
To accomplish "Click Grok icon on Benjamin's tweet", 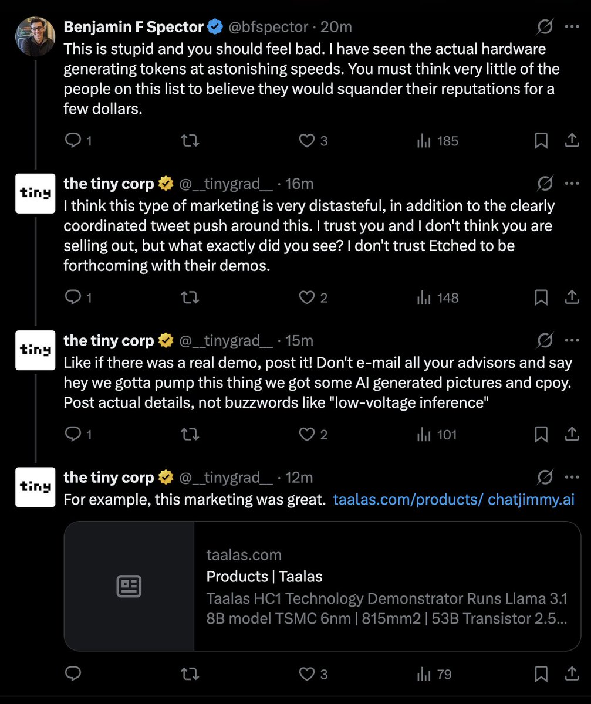I will tap(544, 27).
